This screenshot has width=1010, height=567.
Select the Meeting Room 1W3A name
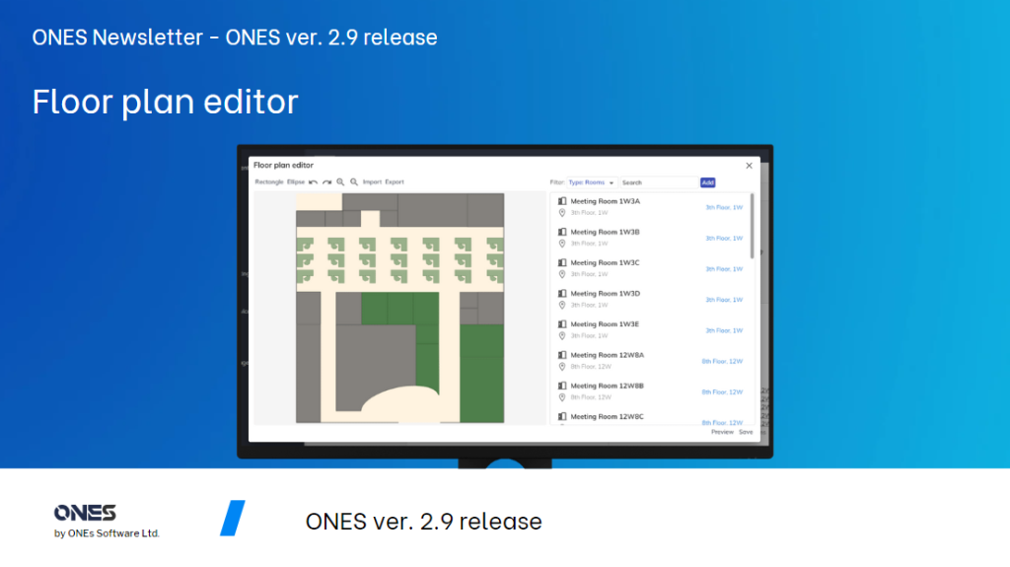606,201
